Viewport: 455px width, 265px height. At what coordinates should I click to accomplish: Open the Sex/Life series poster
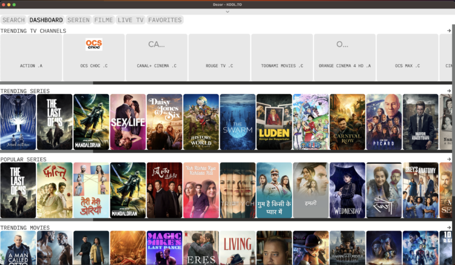pos(127,122)
